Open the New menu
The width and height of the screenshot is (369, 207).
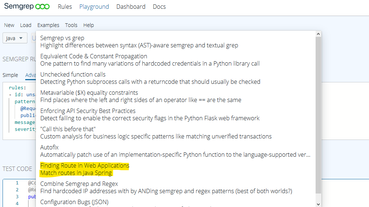coord(9,25)
